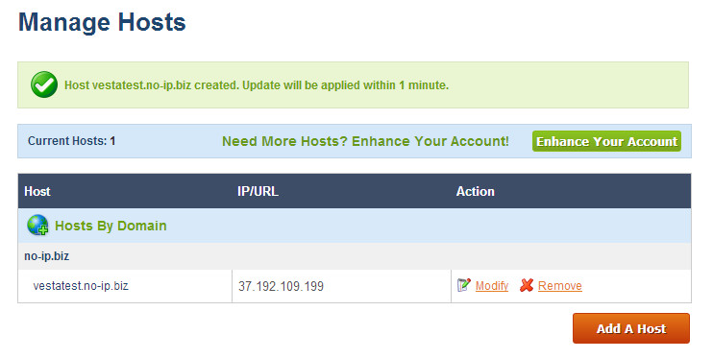Click the red X Remove icon
The image size is (713, 359).
[x=527, y=285]
